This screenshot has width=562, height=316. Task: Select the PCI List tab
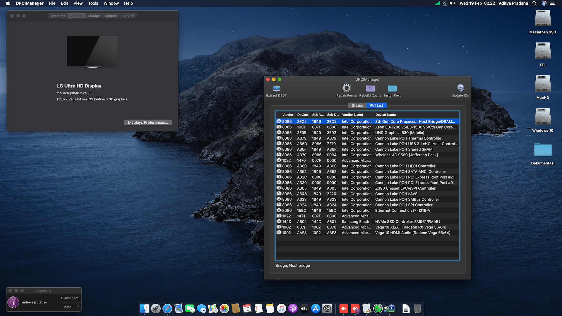click(376, 105)
